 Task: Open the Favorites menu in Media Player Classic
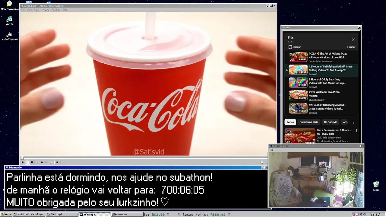[x=56, y=10]
